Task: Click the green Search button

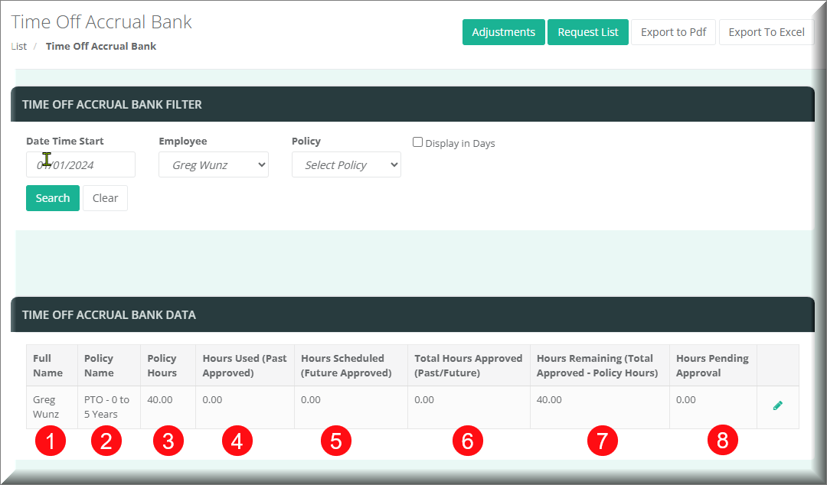Action: tap(53, 198)
